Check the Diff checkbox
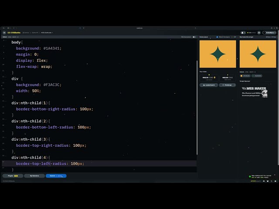This screenshot has height=209, width=279. 232,37
